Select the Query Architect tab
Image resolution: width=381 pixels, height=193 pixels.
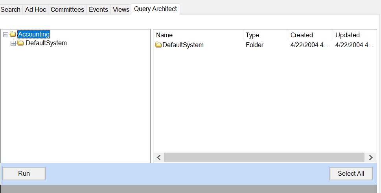(x=155, y=9)
